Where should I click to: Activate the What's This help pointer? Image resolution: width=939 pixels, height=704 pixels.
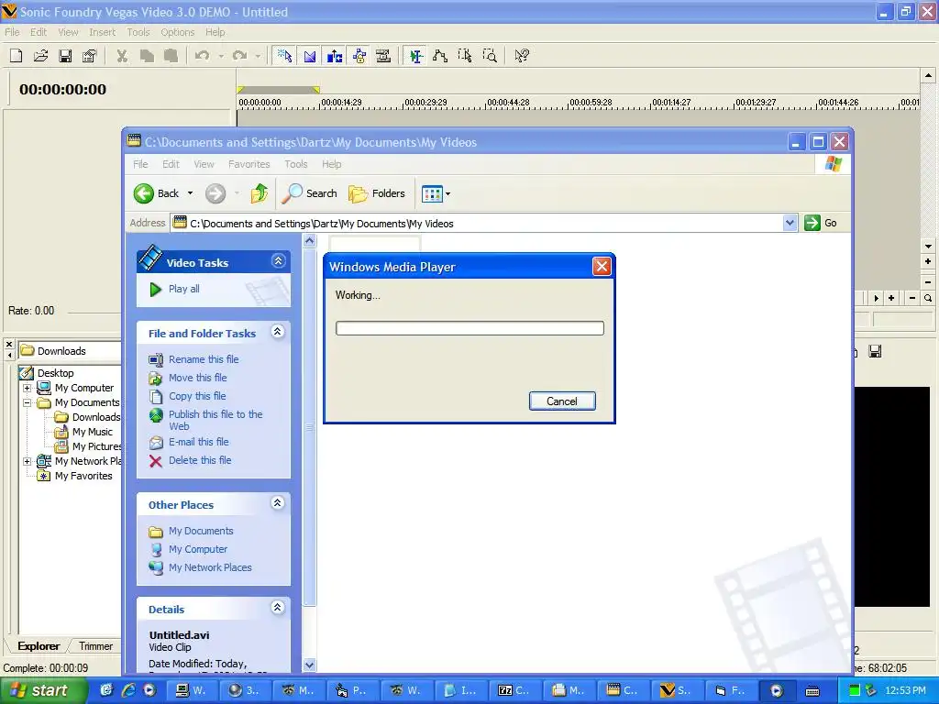click(522, 56)
